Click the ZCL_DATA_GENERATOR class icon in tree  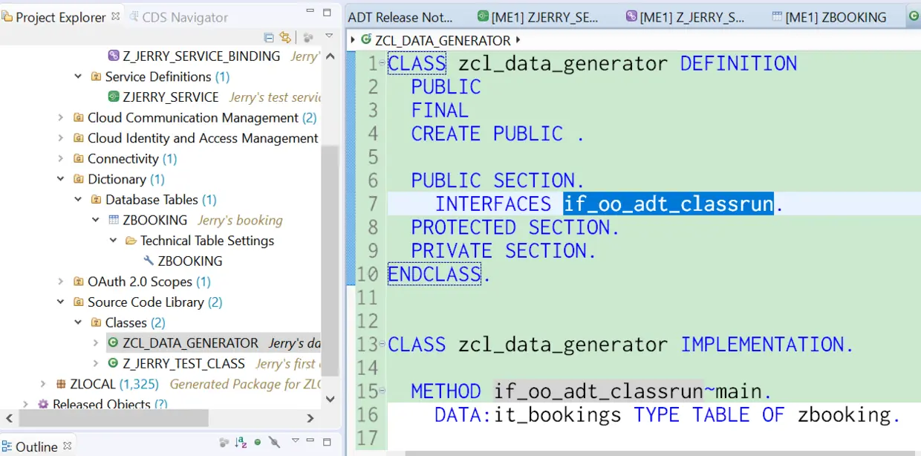113,343
